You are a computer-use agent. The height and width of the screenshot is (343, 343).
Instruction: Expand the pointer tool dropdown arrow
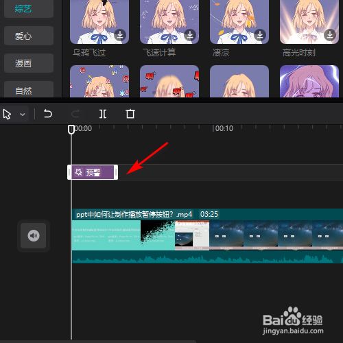click(23, 114)
